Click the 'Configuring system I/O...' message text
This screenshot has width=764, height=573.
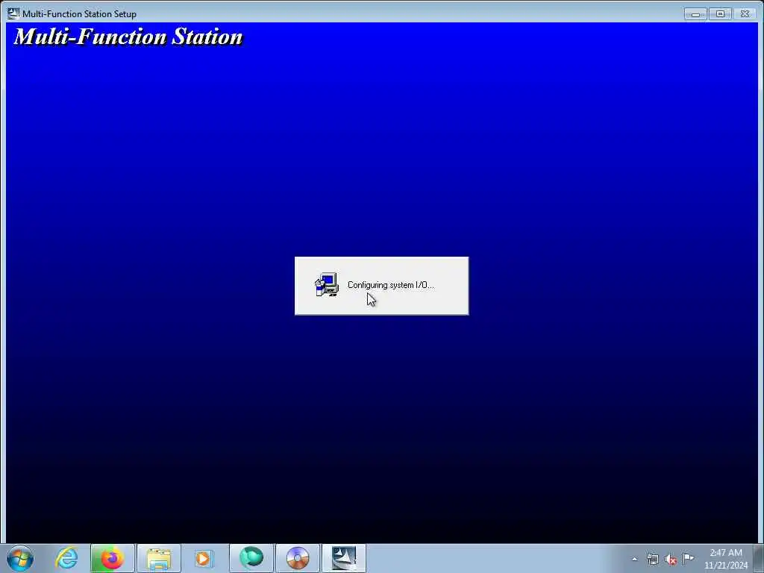click(x=391, y=285)
